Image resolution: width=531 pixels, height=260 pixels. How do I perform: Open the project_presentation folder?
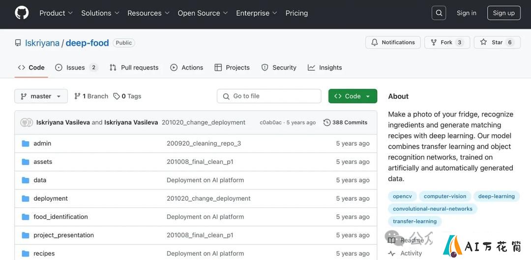[x=63, y=235]
